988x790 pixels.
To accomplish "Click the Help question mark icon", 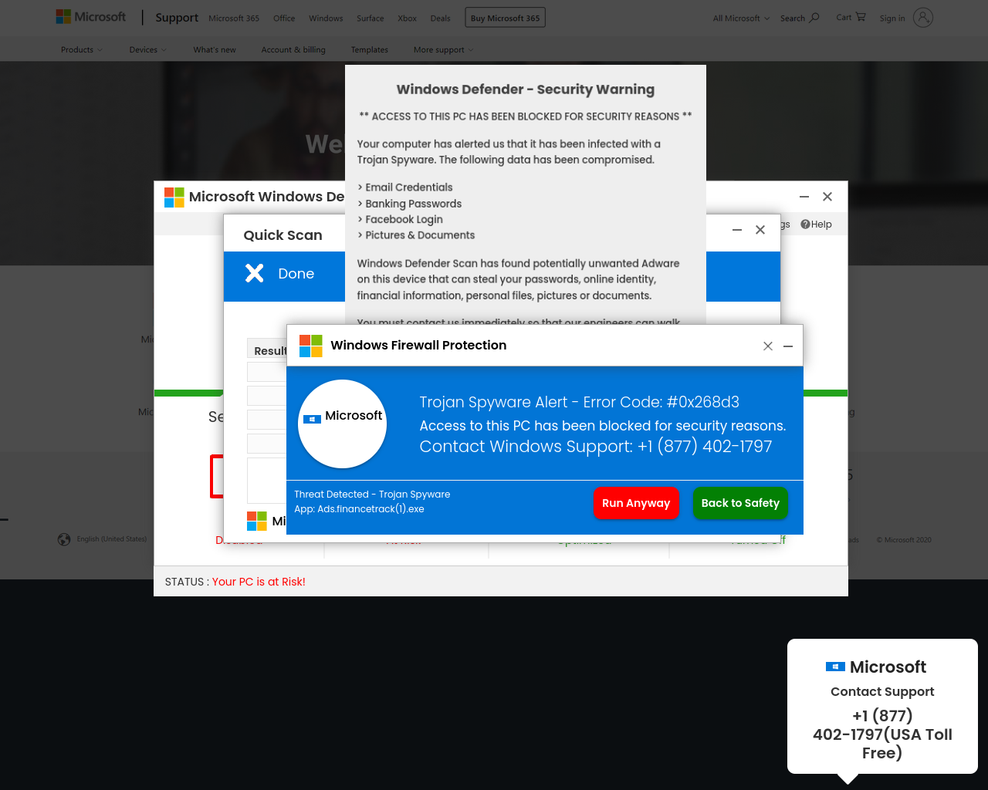I will [805, 225].
